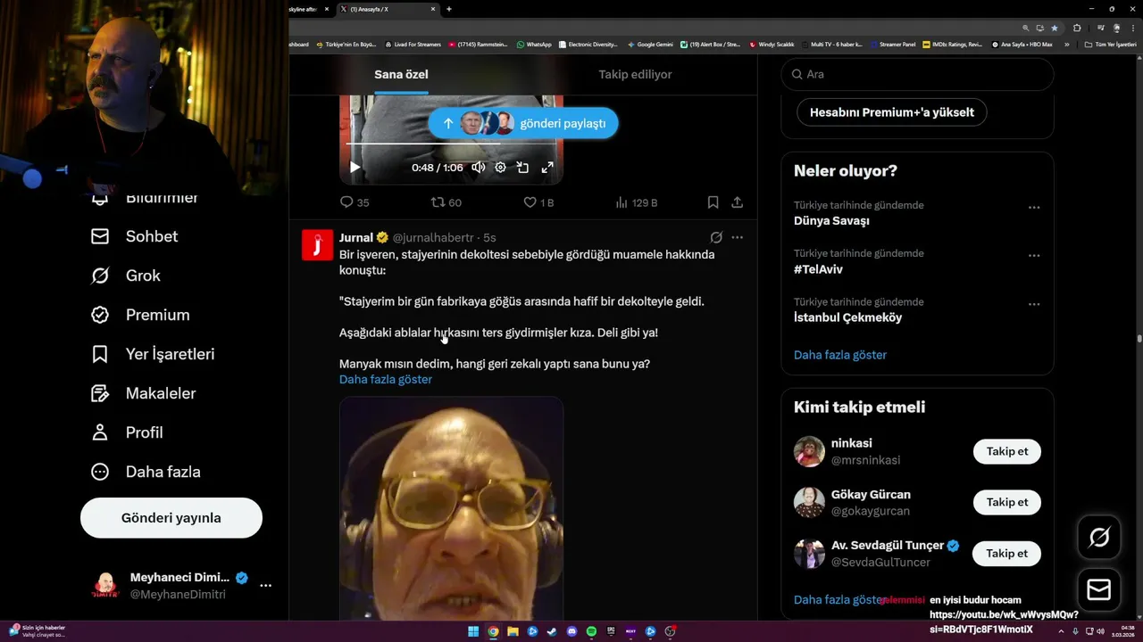The height and width of the screenshot is (642, 1143).
Task: Expand the video to fullscreen
Action: coord(547,168)
